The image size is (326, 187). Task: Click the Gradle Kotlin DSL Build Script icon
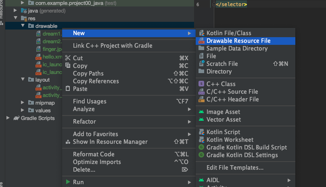[201, 147]
